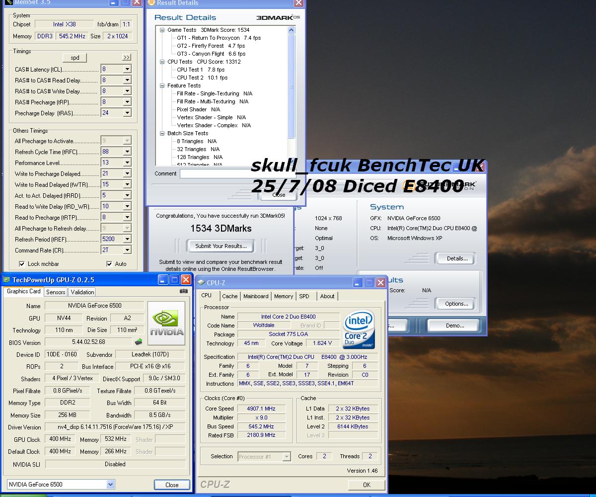Screen dimensions: 596x497
Task: Click the Intel Core 2 Duo logo in CPU-Z
Action: tap(359, 330)
